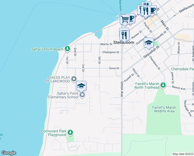The height and width of the screenshot is (156, 194).
Task: Click the coffee cup marker near Main St
Action: 153,10
